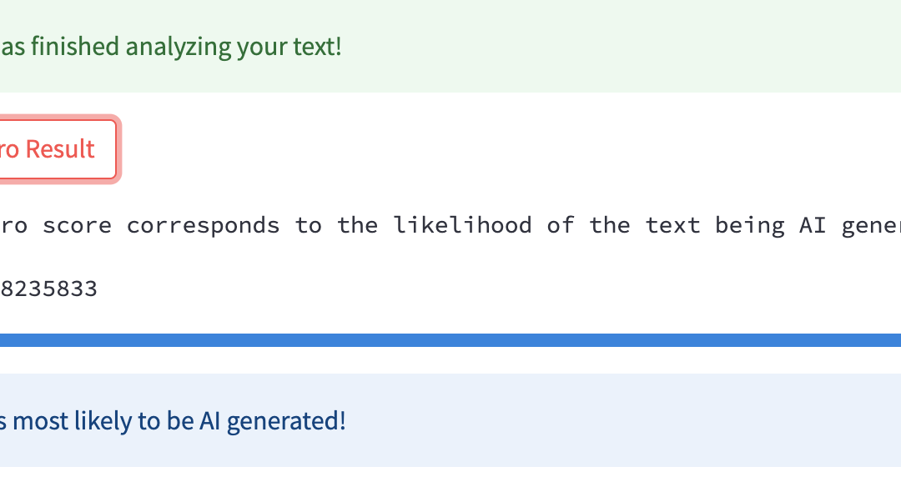Screen dimensions: 901x482
Task: Click the green finished analyzing success banner
Action: click(x=450, y=47)
